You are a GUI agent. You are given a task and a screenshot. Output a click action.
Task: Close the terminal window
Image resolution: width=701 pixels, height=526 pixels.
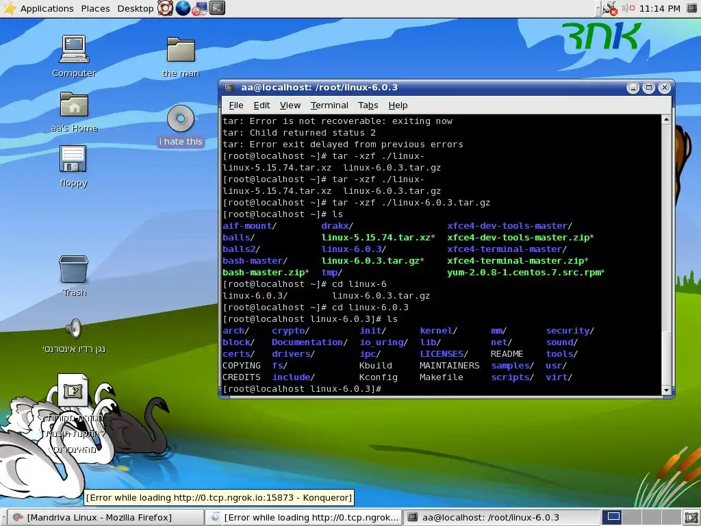pos(664,88)
